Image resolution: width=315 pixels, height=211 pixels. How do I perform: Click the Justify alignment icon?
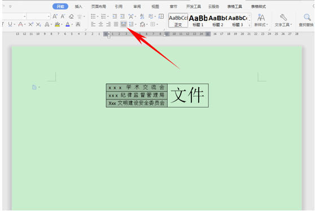pos(116,24)
